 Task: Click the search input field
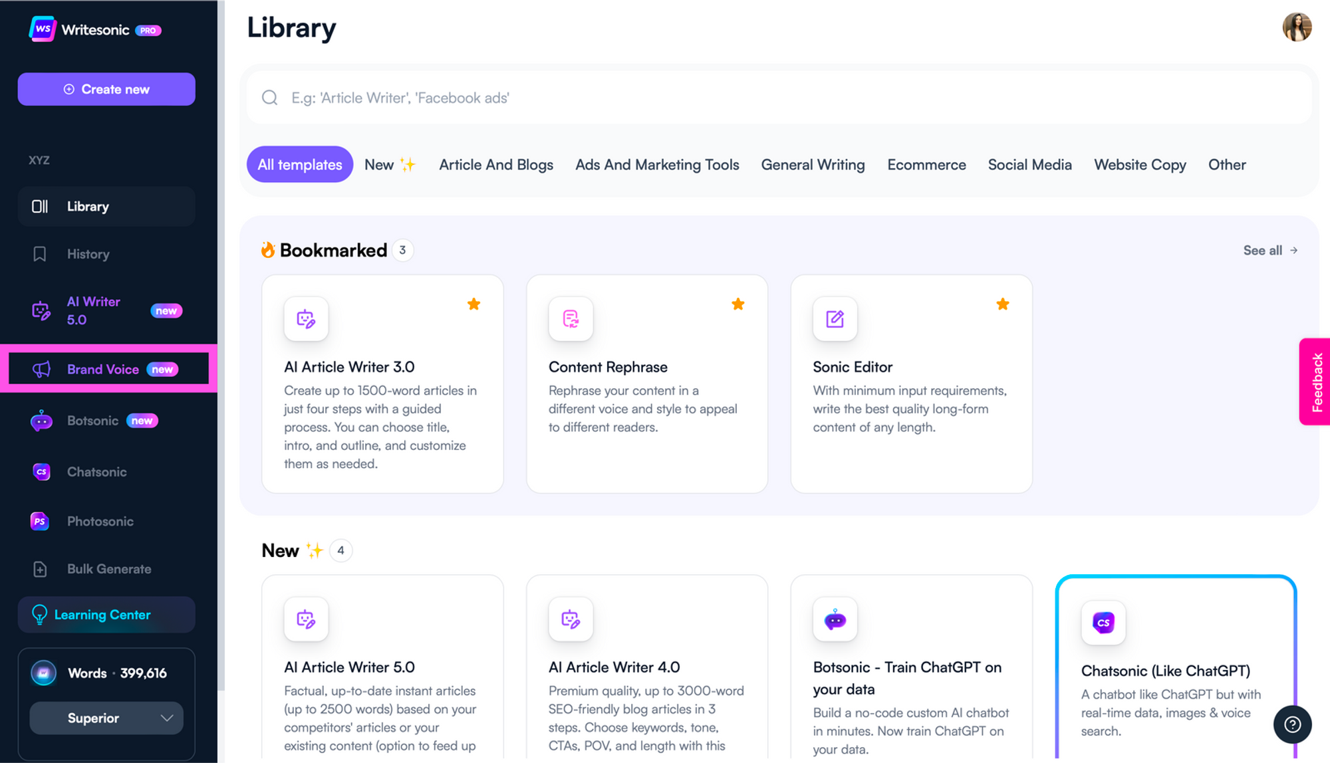coord(779,97)
